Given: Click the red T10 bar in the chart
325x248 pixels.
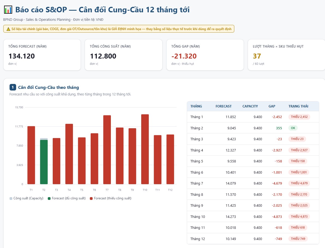Looking at the screenshot, I should pos(145,149).
